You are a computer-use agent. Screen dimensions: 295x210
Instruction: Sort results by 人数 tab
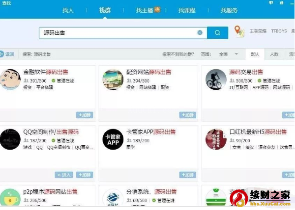(x=274, y=54)
